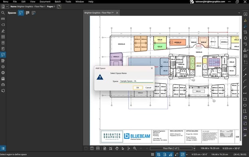Select the Text Select tool in bottom toolbar
Image resolution: width=249 pixels, height=157 pixels.
[x=128, y=149]
